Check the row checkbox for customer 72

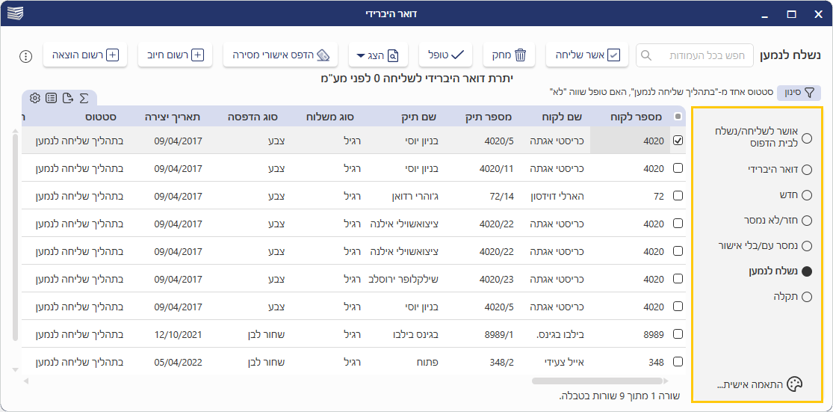tap(678, 196)
